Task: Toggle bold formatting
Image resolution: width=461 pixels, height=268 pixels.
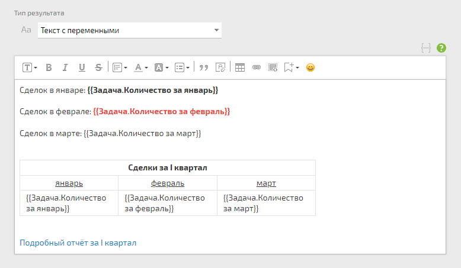Action: [49, 67]
